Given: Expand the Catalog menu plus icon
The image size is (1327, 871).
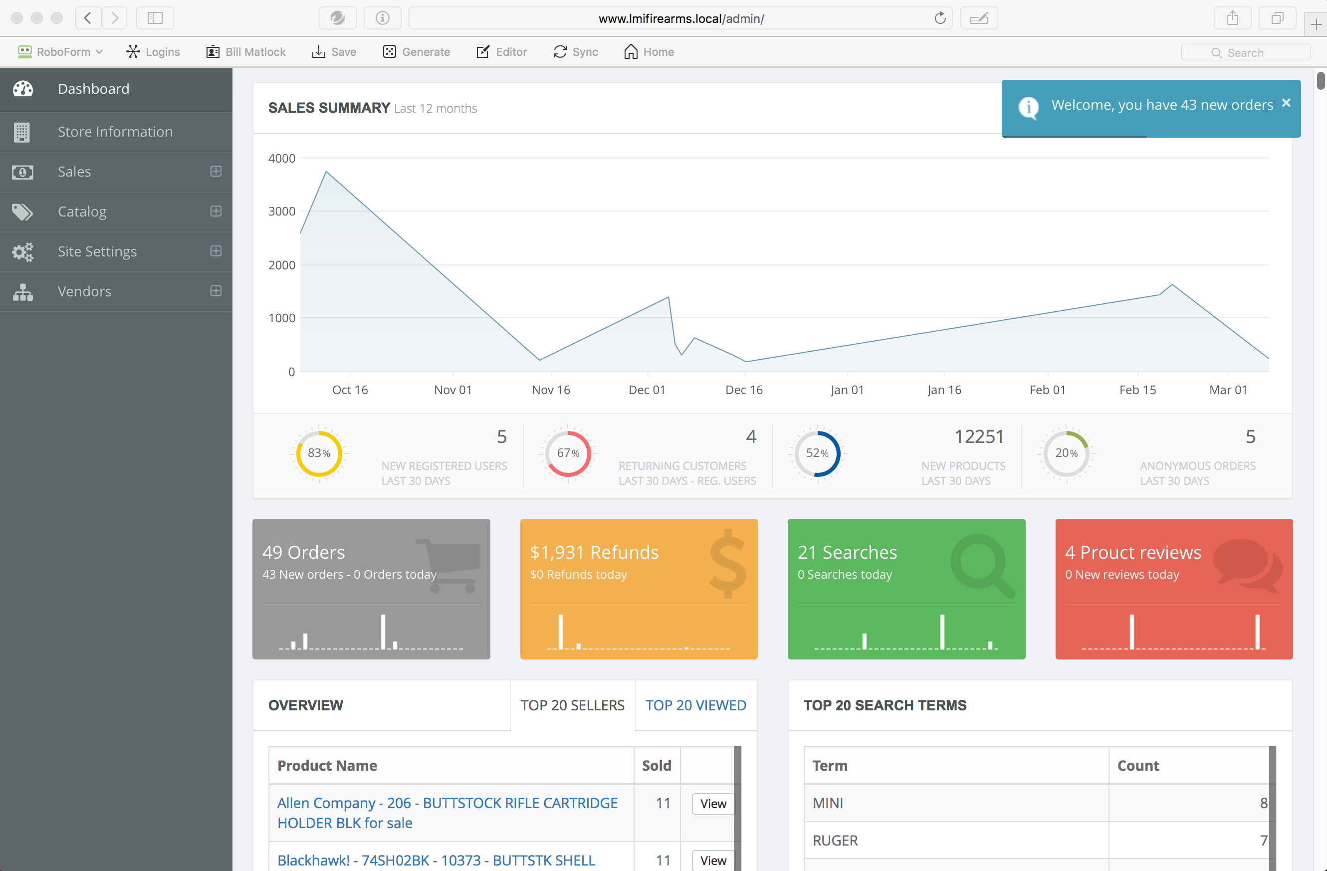Looking at the screenshot, I should (216, 212).
